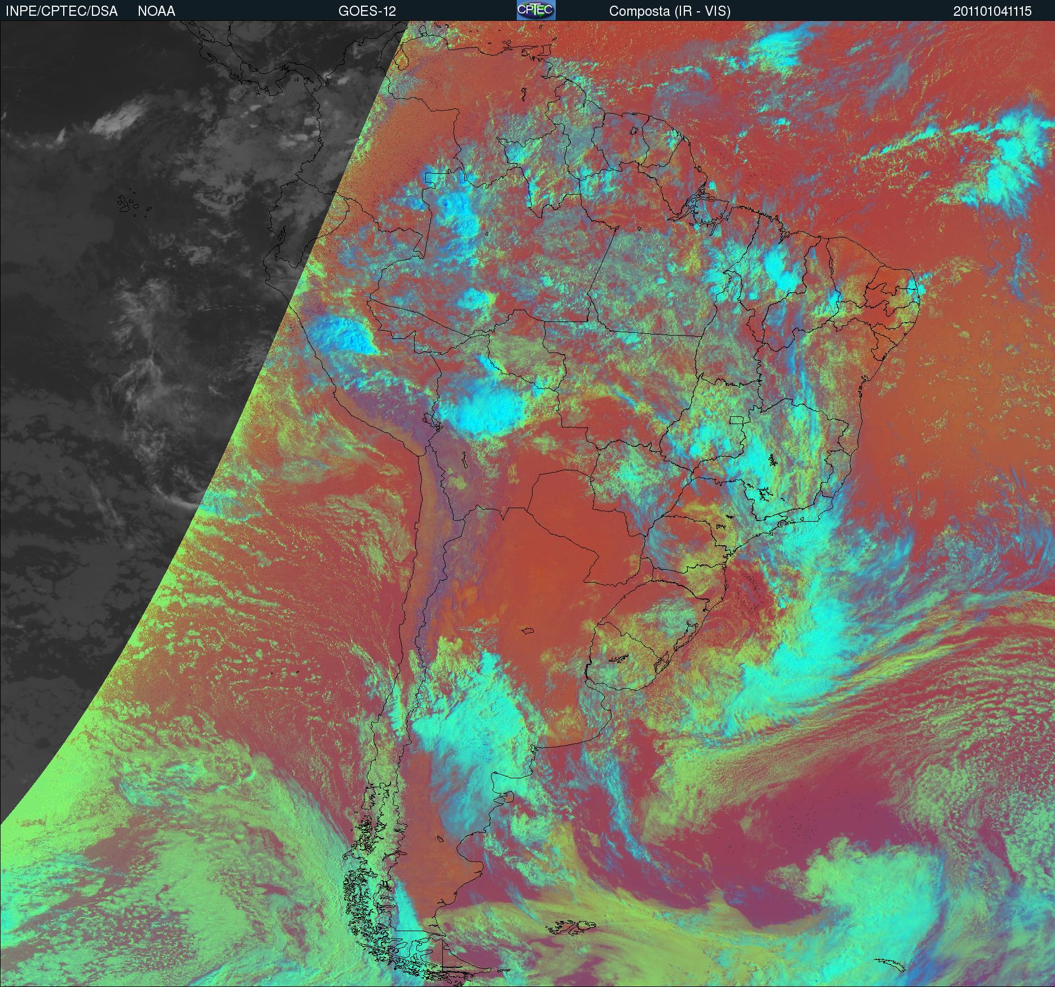Click the 'GOES-12' satellite label
The width and height of the screenshot is (1055, 987).
pos(367,11)
